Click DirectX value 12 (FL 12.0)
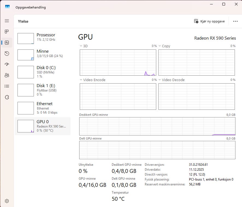Screen dimensions: 242x207 coord(197,175)
